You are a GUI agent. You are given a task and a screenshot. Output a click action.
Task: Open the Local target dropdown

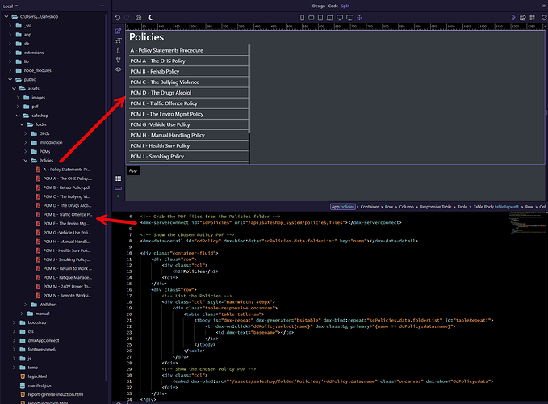[10, 6]
